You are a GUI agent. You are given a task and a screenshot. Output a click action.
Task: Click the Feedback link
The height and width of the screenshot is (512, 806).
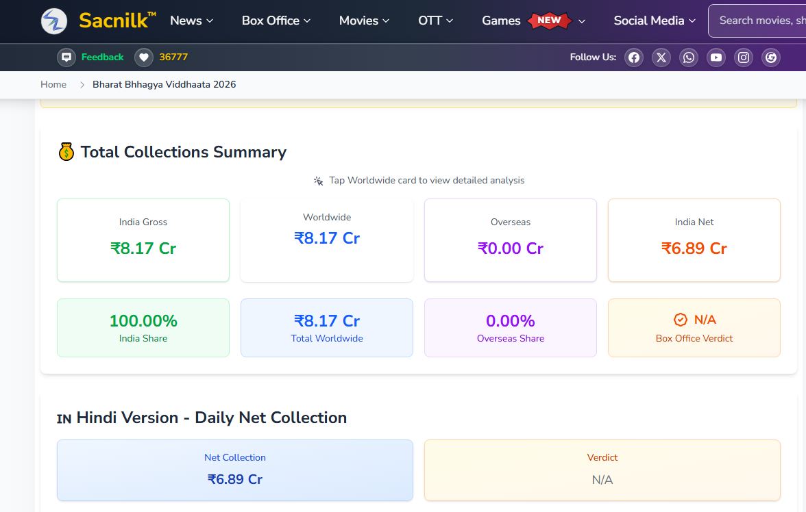pyautogui.click(x=102, y=57)
